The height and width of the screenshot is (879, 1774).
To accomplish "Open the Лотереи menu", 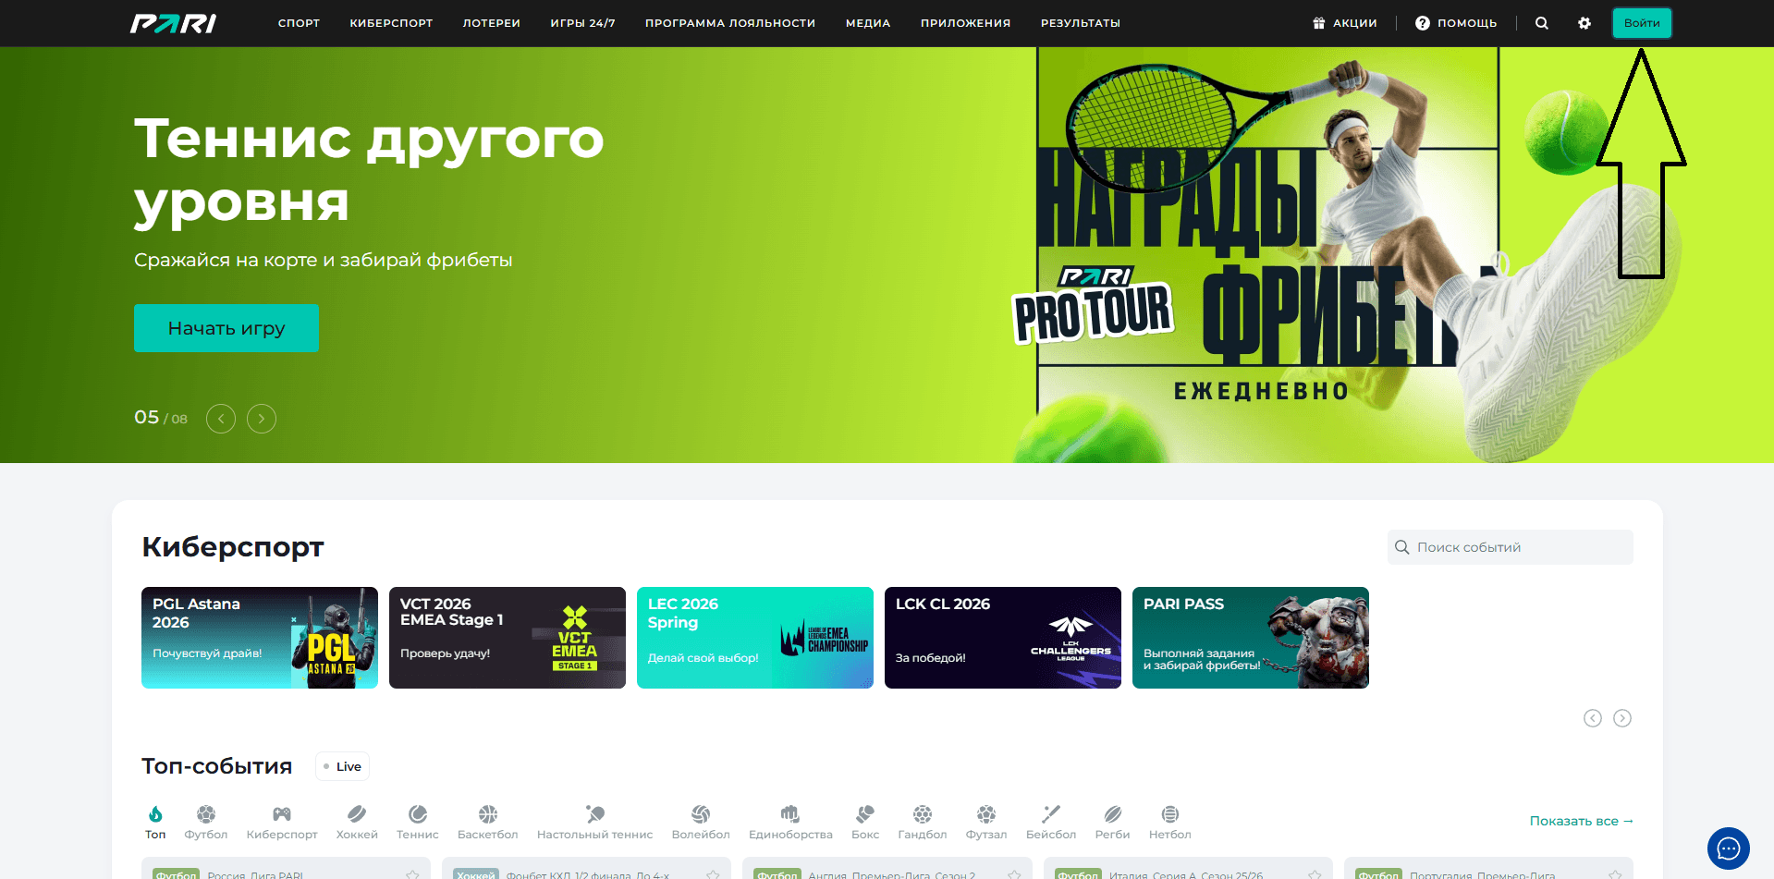I will (491, 23).
